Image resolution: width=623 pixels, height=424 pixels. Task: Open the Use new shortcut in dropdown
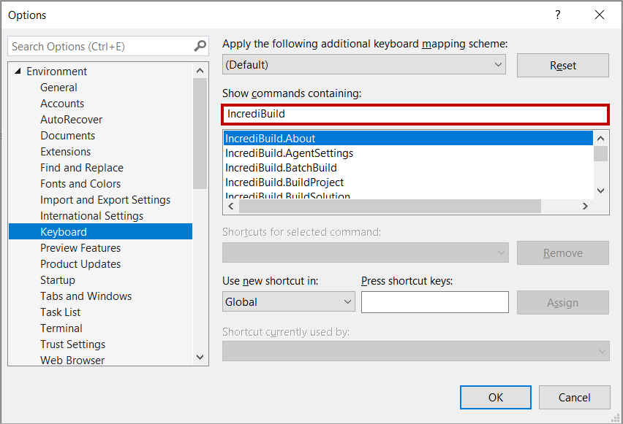click(288, 302)
